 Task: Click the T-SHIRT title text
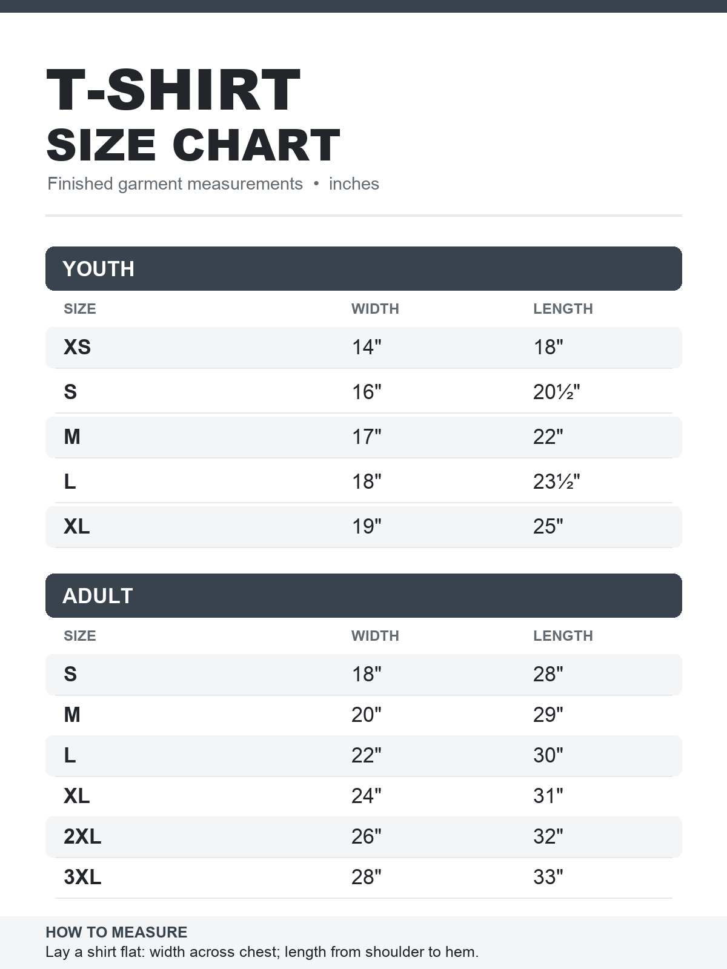point(173,90)
